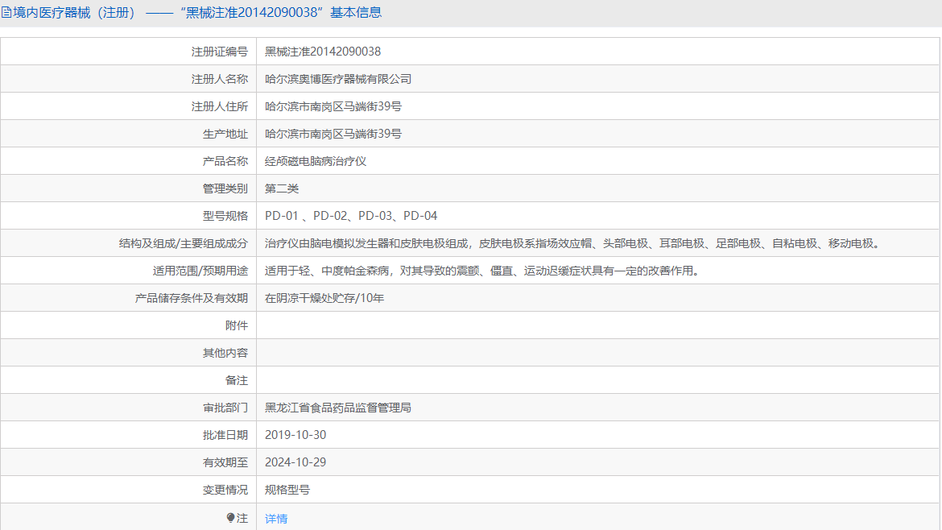The image size is (942, 530).
Task: Click the model specs PD-01 to PD-04
Action: [351, 216]
